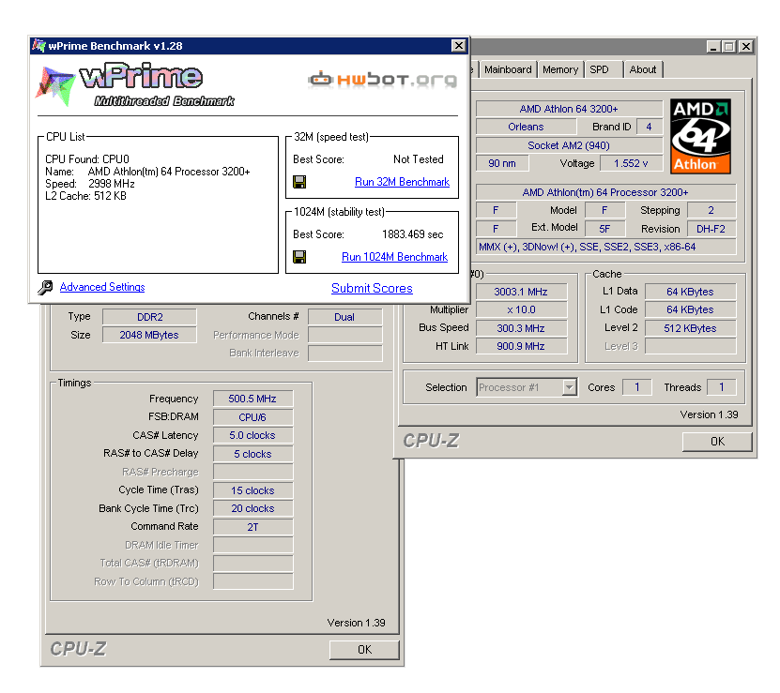The height and width of the screenshot is (693, 780).
Task: Maximize the CPU-Z window
Action: coord(729,47)
